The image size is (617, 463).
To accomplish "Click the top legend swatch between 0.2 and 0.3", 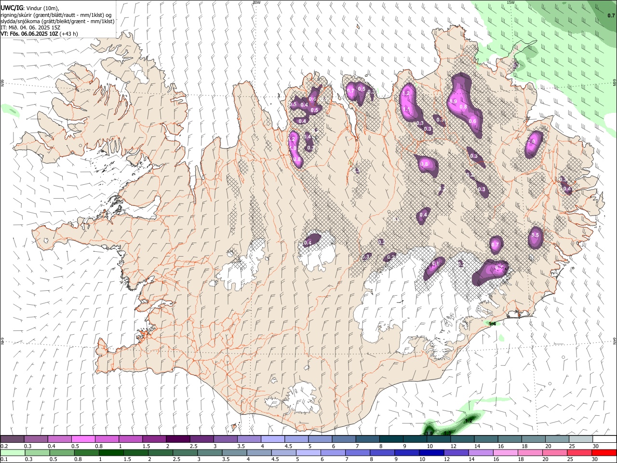I will [x=13, y=439].
